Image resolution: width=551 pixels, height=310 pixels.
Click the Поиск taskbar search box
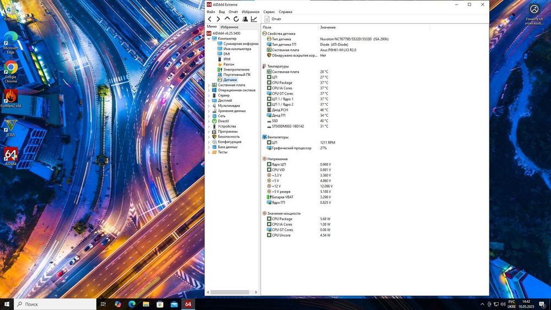pos(55,304)
